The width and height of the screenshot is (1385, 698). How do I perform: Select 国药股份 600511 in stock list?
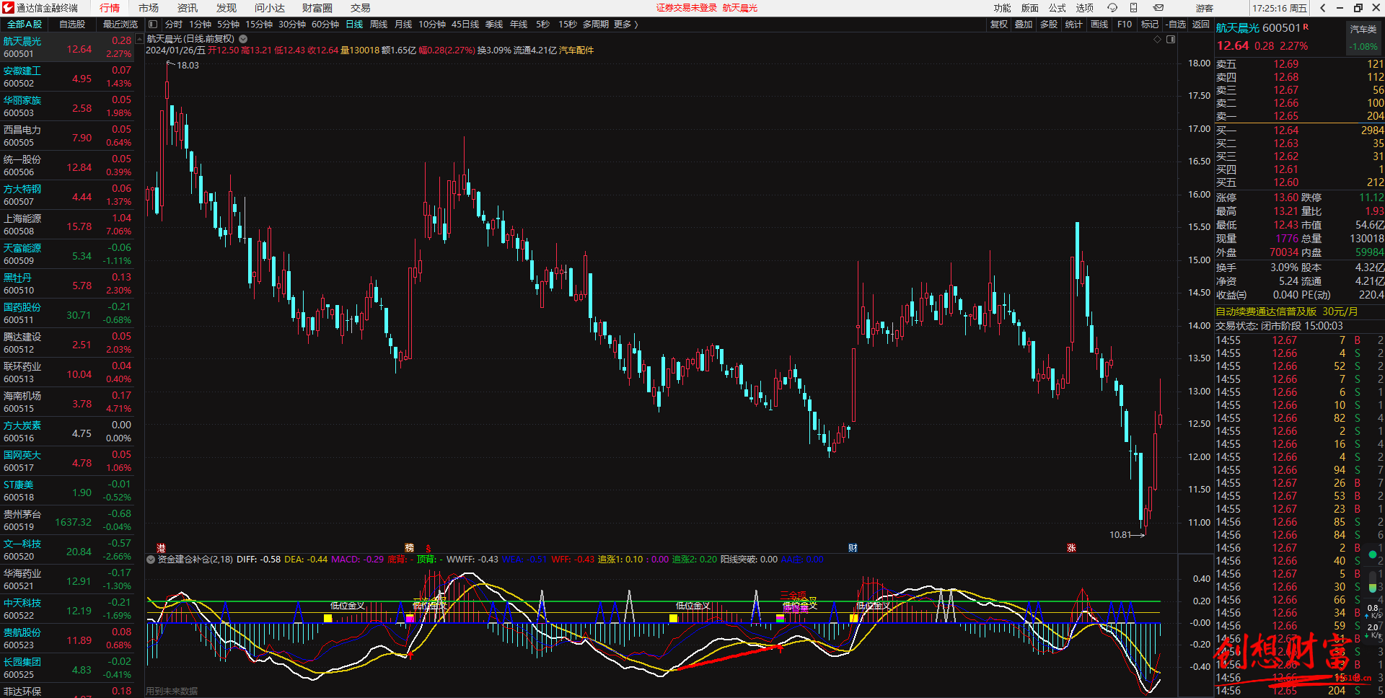67,313
